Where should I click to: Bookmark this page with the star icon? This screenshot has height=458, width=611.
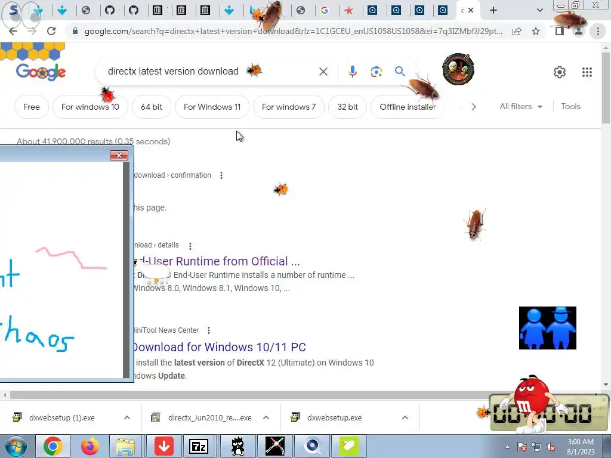pyautogui.click(x=536, y=31)
